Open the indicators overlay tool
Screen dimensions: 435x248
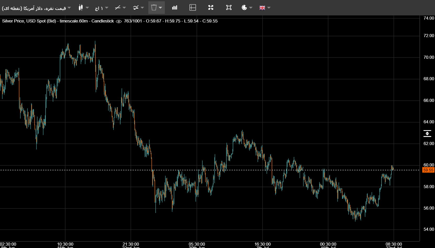tap(136, 8)
